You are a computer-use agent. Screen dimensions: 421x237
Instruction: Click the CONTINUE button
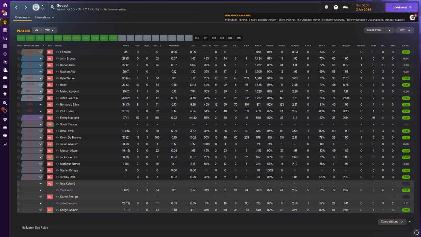[x=402, y=7]
